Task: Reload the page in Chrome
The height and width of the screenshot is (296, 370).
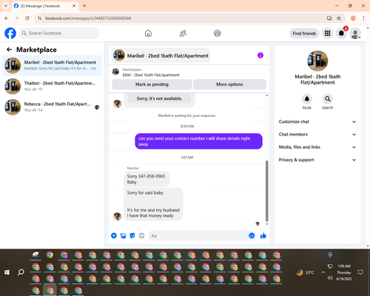Action: coord(27,18)
